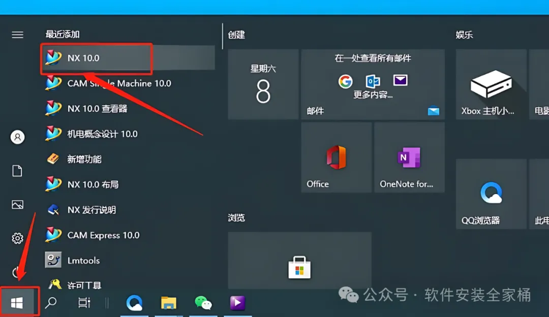
Task: Open Settings gear in Start sidebar
Action: click(x=17, y=238)
